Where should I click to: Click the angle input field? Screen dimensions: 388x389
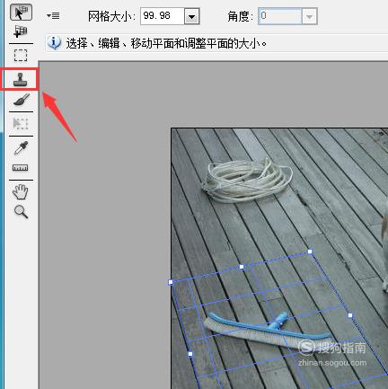tap(280, 16)
